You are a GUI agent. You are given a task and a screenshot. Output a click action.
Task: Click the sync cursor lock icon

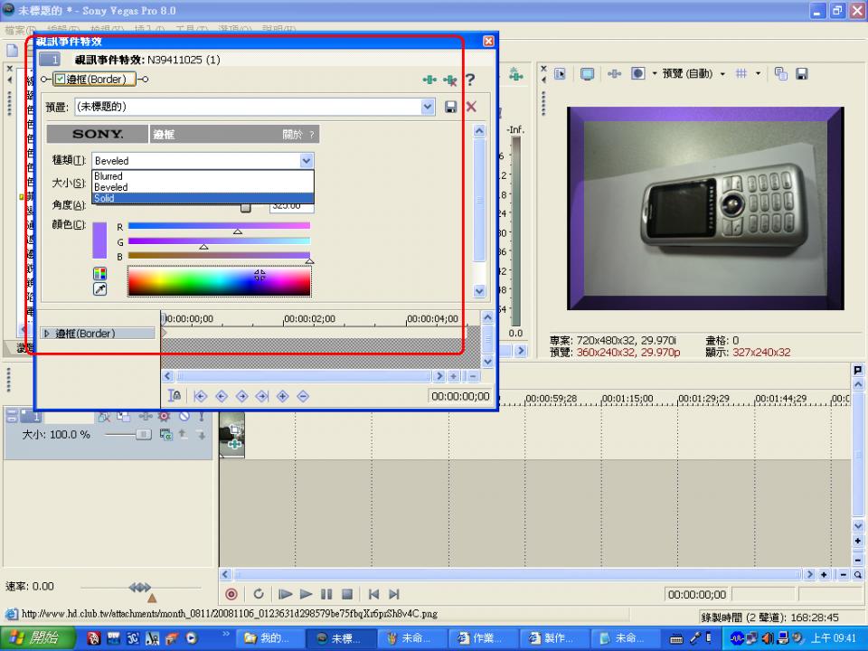[x=175, y=395]
